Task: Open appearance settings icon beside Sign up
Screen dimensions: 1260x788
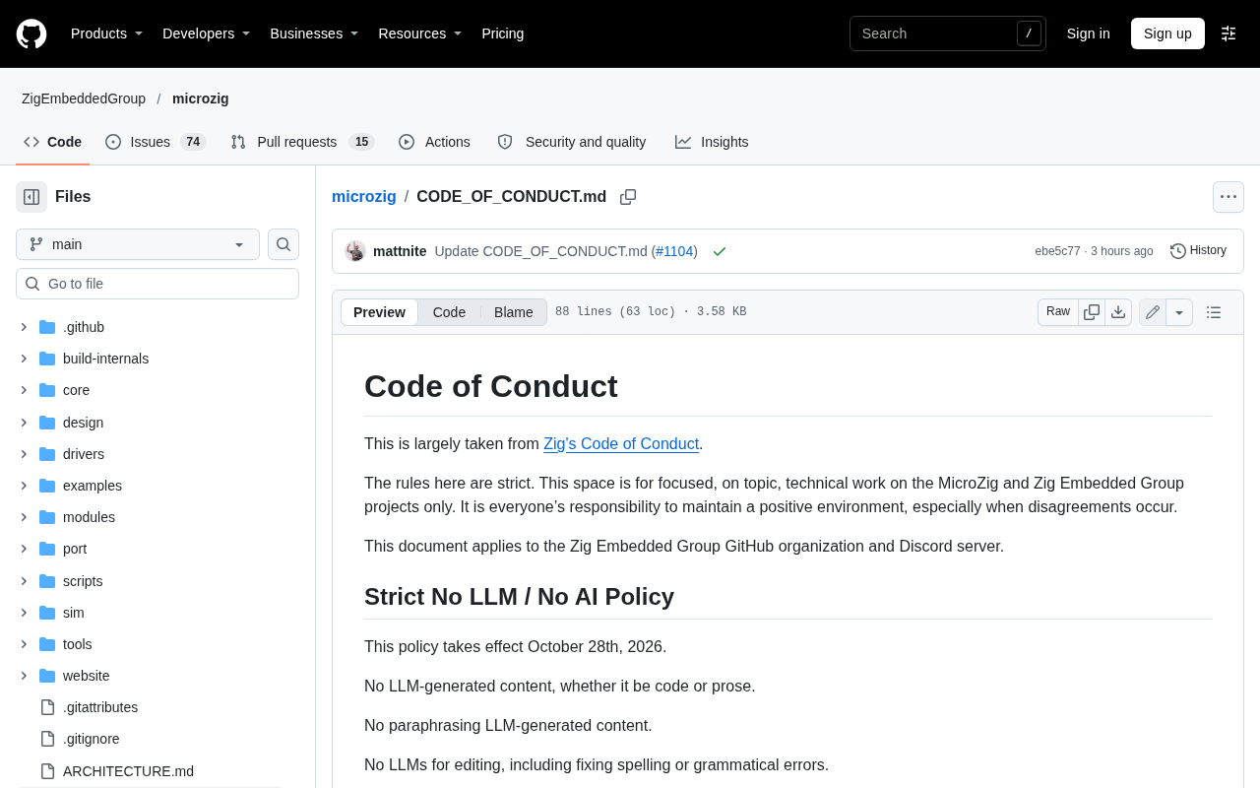Action: pyautogui.click(x=1228, y=33)
